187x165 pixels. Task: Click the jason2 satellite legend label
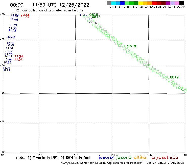(106, 157)
